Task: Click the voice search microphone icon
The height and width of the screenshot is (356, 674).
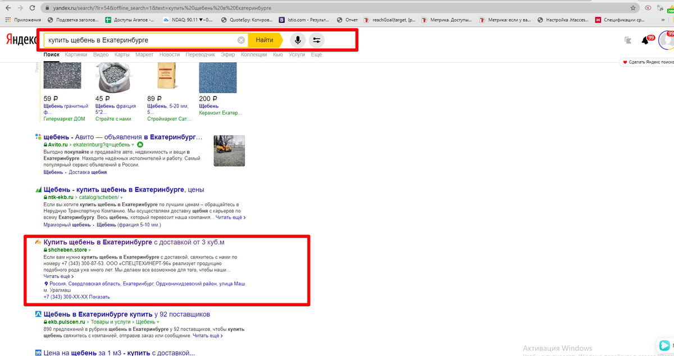Action: click(x=298, y=40)
